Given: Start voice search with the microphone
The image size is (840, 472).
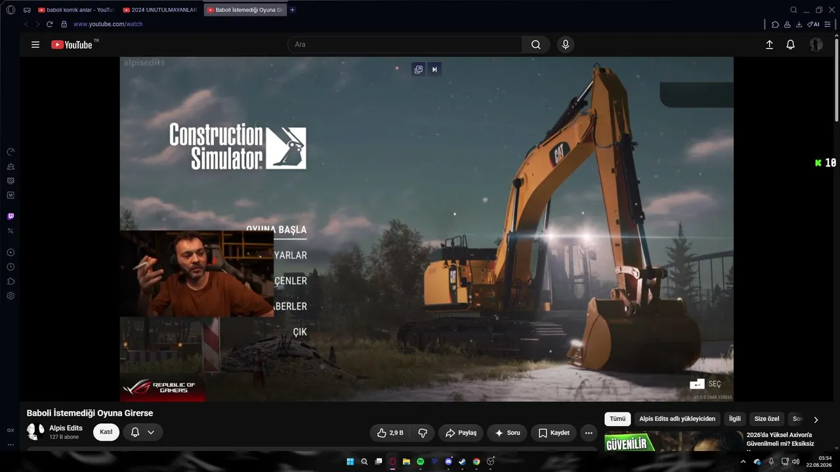Looking at the screenshot, I should coord(566,45).
